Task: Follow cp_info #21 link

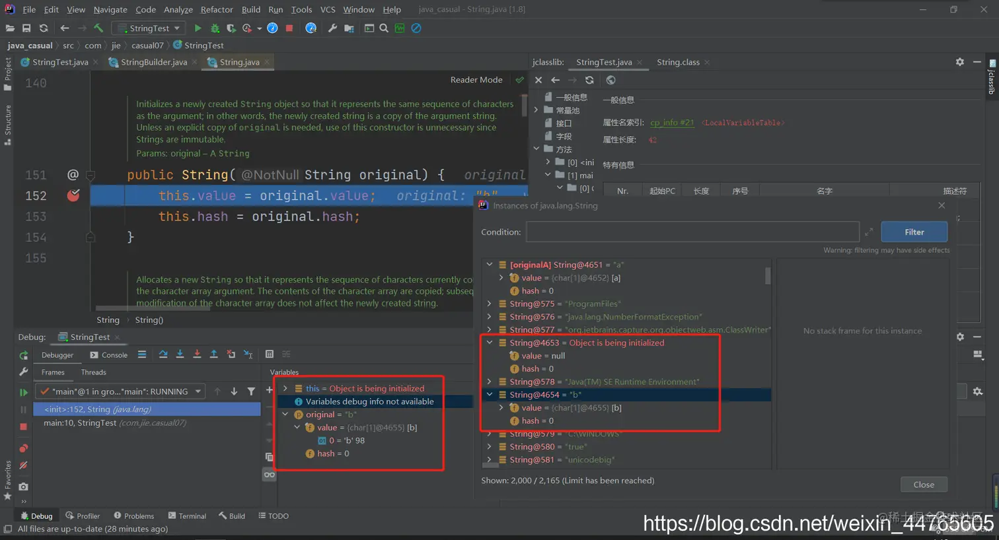Action: pos(672,123)
